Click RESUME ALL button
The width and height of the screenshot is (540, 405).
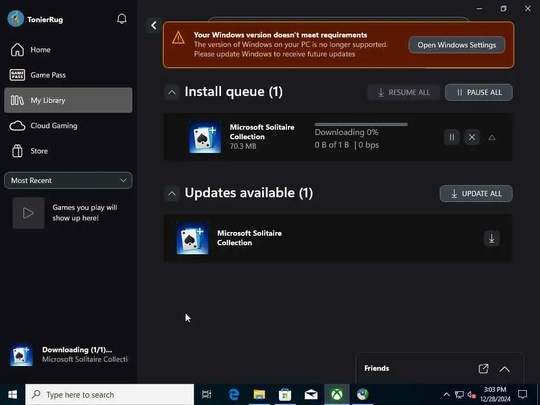pyautogui.click(x=403, y=92)
